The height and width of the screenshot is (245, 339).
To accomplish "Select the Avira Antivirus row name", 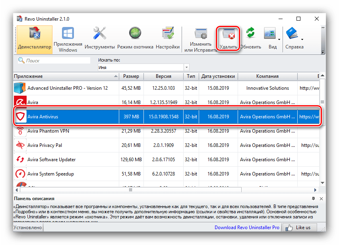I will click(43, 117).
